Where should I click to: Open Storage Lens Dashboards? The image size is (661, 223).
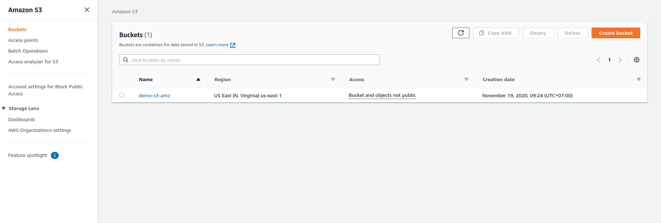click(22, 119)
